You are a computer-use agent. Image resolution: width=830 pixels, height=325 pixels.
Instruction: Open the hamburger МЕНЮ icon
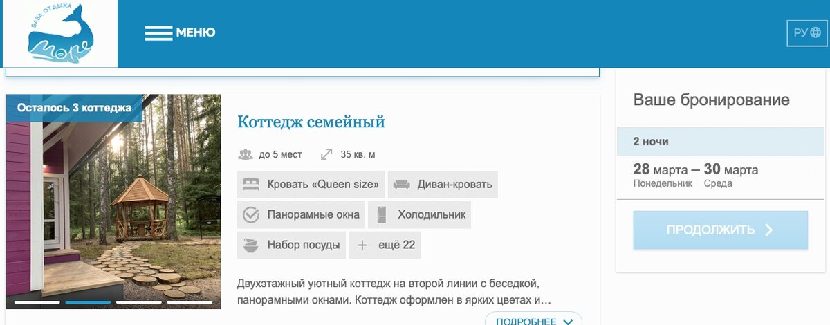pos(158,32)
